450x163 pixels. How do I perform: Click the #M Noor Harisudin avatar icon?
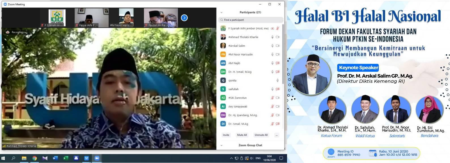click(x=223, y=55)
